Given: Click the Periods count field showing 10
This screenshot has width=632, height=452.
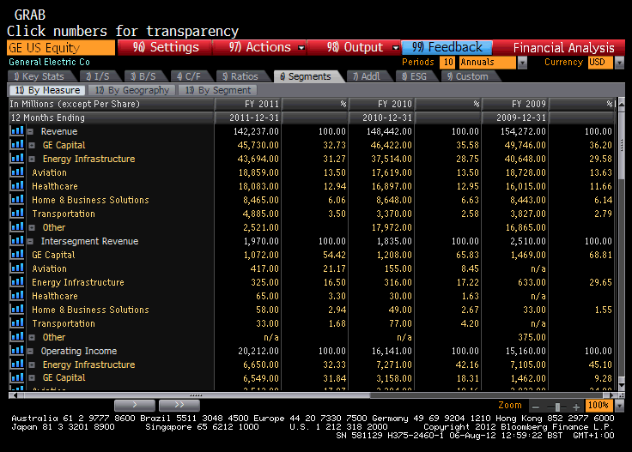Looking at the screenshot, I should (x=447, y=63).
